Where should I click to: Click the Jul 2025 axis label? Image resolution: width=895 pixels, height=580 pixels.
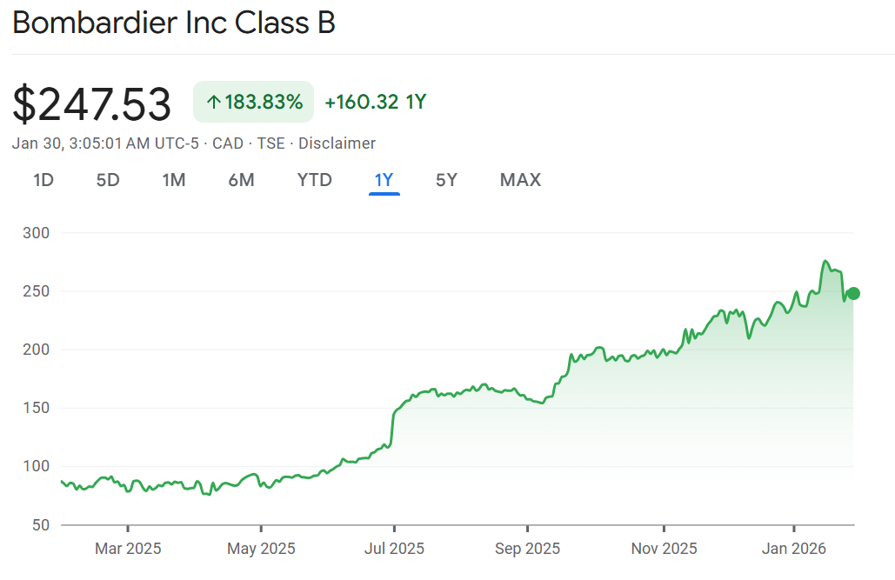click(395, 549)
